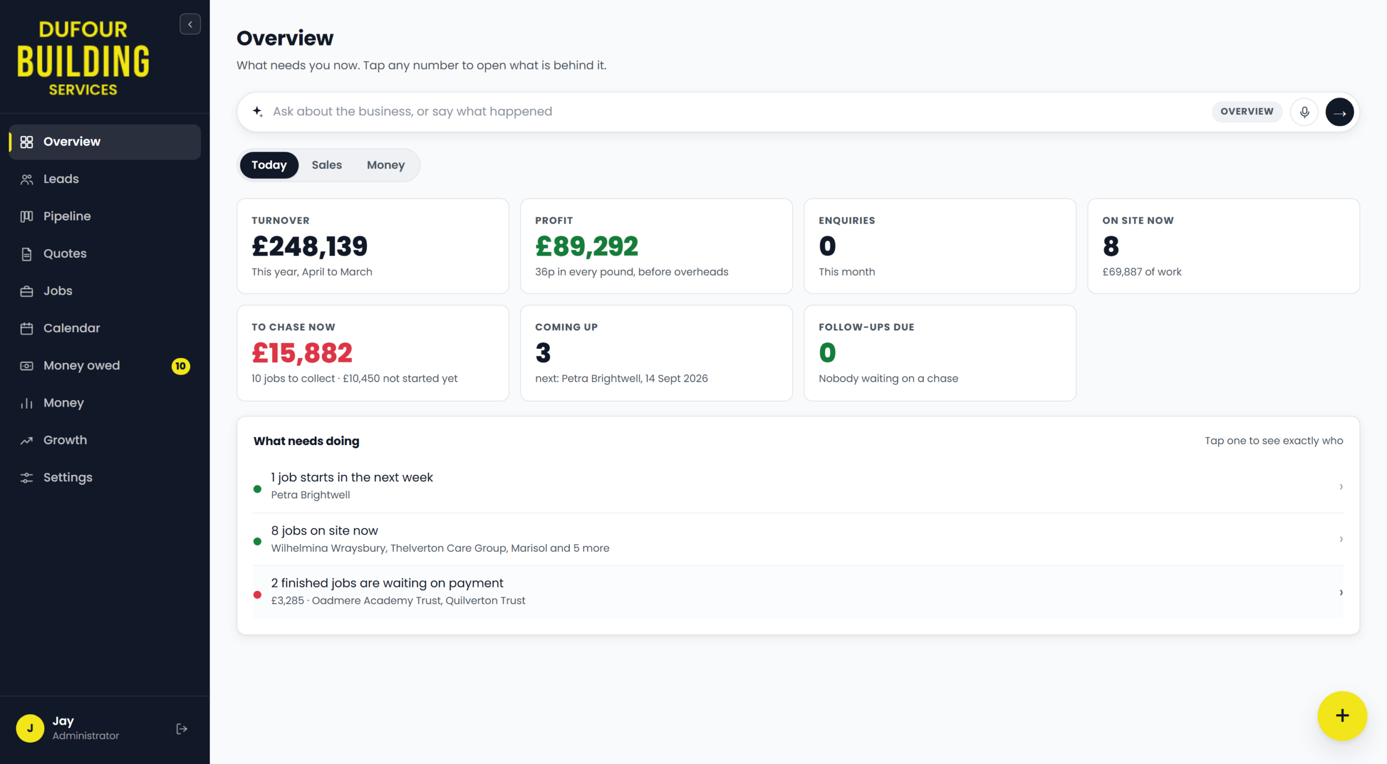Viewport: 1387px width, 764px height.
Task: Open the Calendar page
Action: (x=105, y=329)
